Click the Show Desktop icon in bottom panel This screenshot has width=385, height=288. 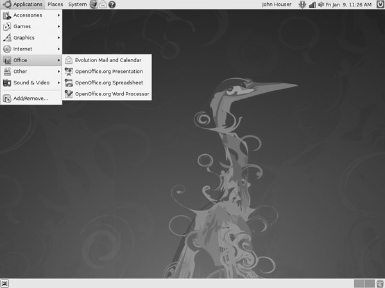point(5,283)
